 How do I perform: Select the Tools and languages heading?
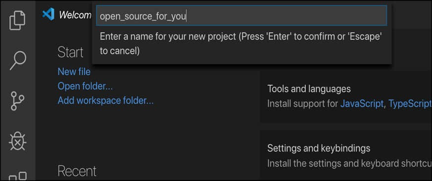309,89
